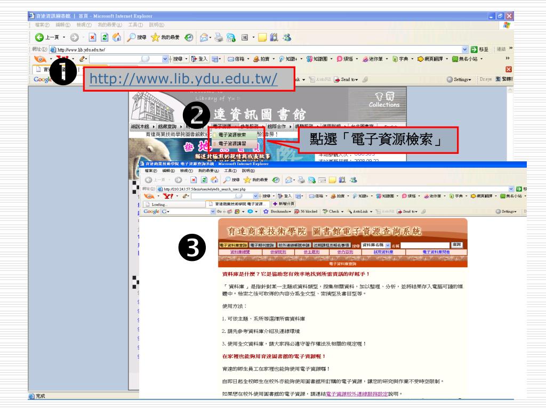
Task: Click Refresh icon in library home window
Action: 105,37
